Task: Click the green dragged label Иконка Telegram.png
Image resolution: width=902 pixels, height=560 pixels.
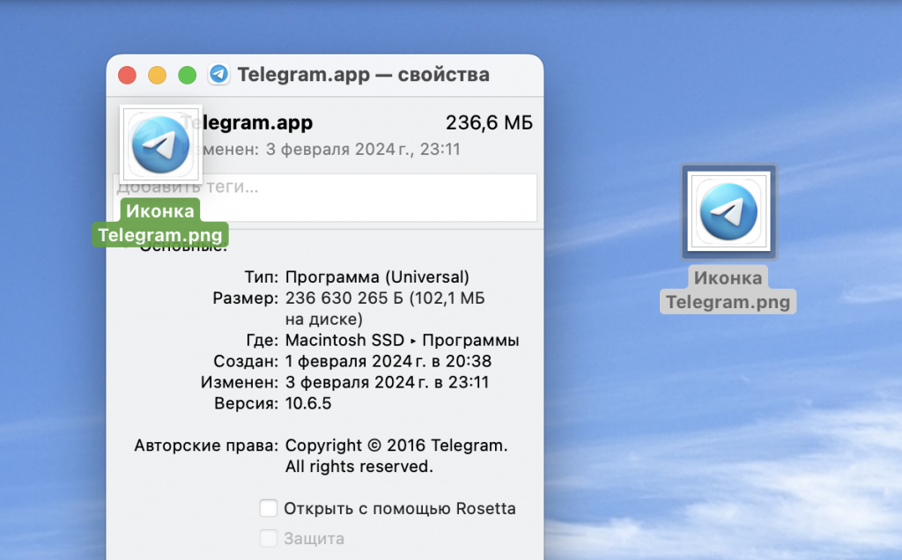Action: (x=160, y=223)
